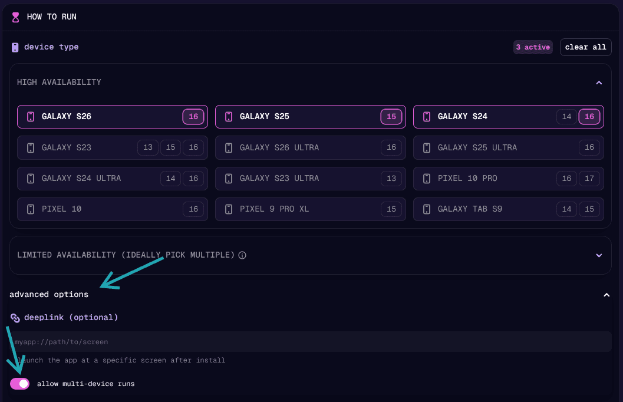
Task: Click the phone icon on Pixel 10 card
Action: 31,209
